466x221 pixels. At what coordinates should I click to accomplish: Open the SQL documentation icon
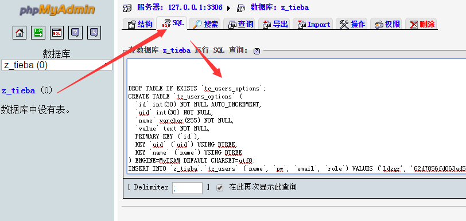94,33
